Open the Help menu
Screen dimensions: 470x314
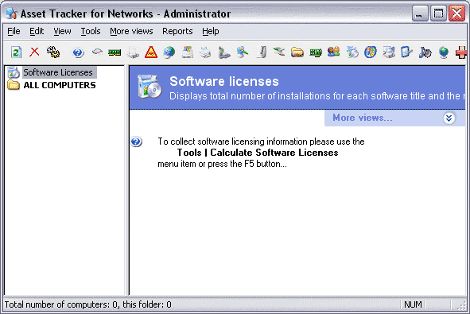211,31
